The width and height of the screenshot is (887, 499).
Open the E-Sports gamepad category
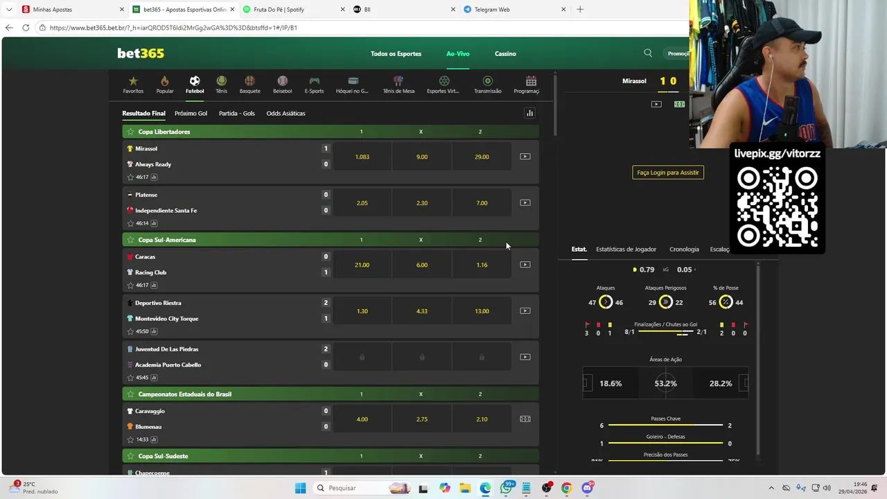(314, 85)
